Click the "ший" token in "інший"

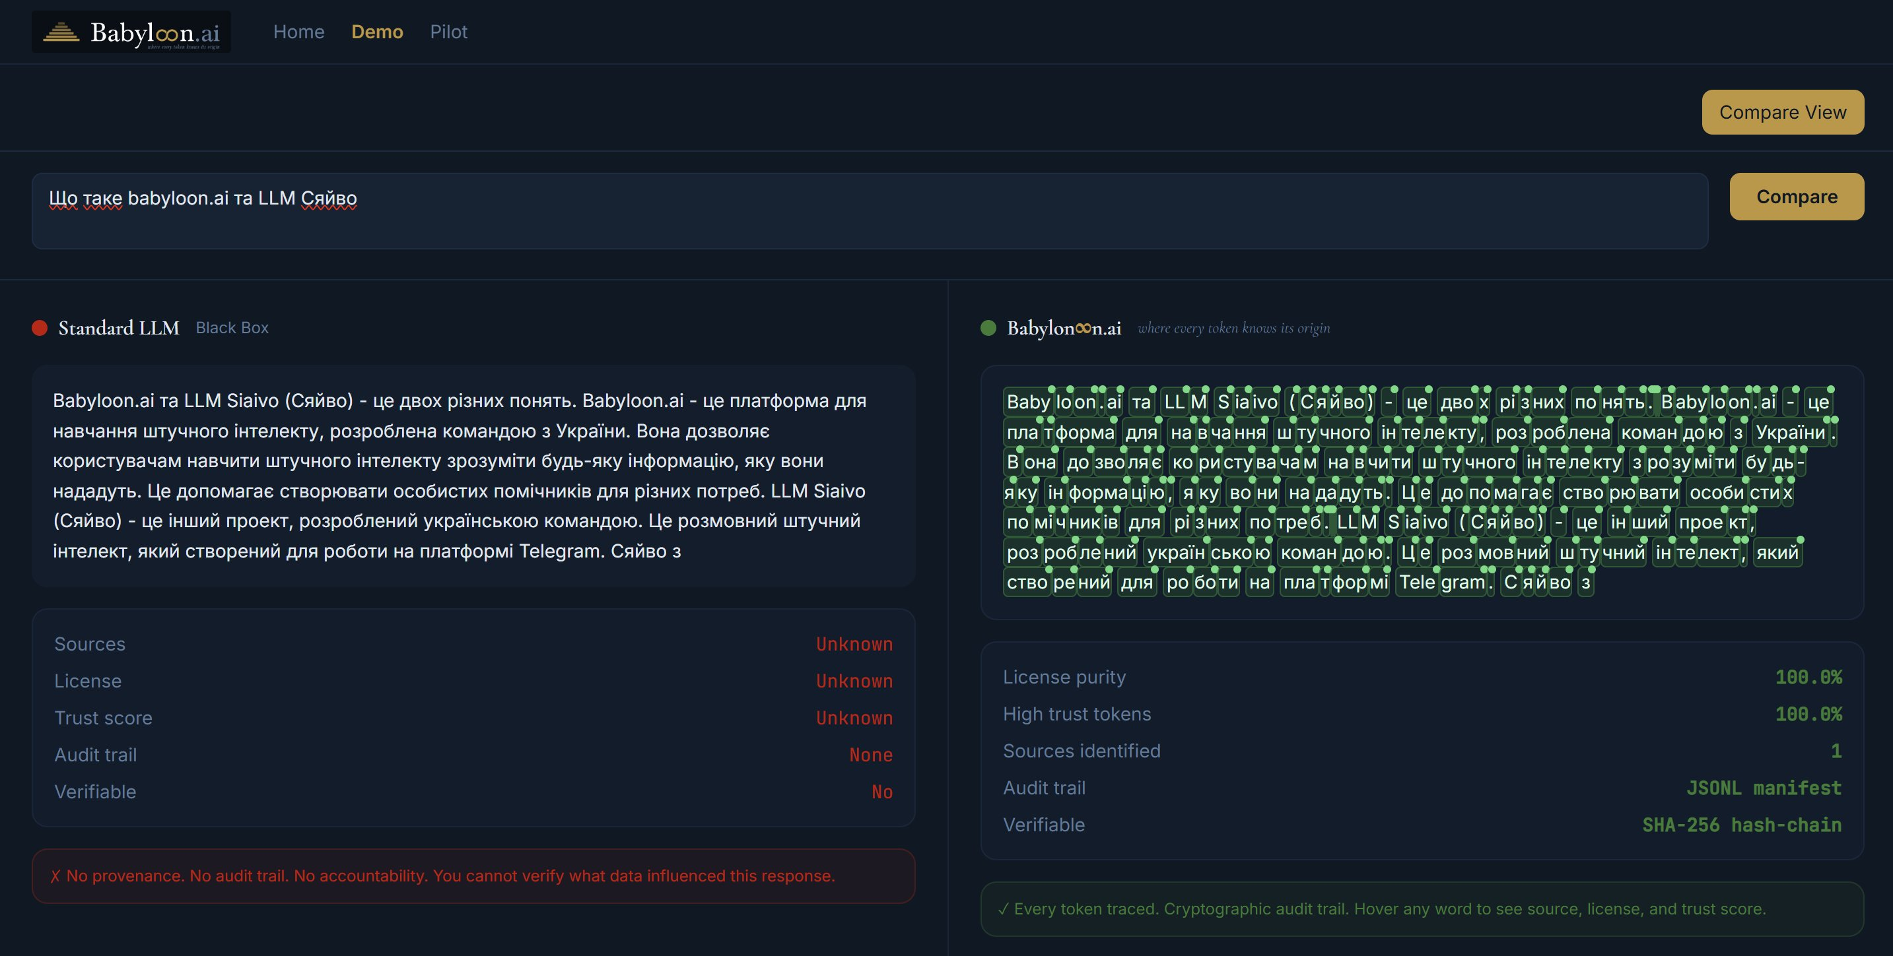click(x=1651, y=523)
